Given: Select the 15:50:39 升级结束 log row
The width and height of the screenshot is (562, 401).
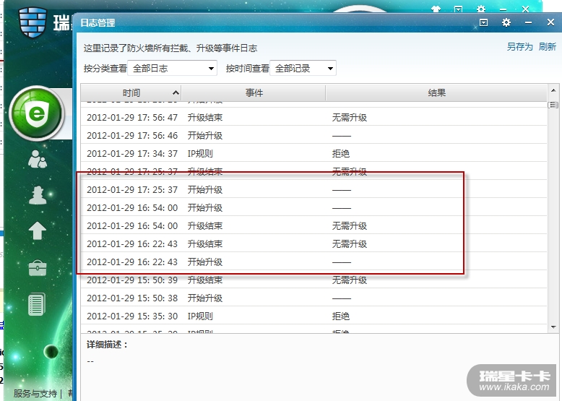Looking at the screenshot, I should tap(314, 280).
